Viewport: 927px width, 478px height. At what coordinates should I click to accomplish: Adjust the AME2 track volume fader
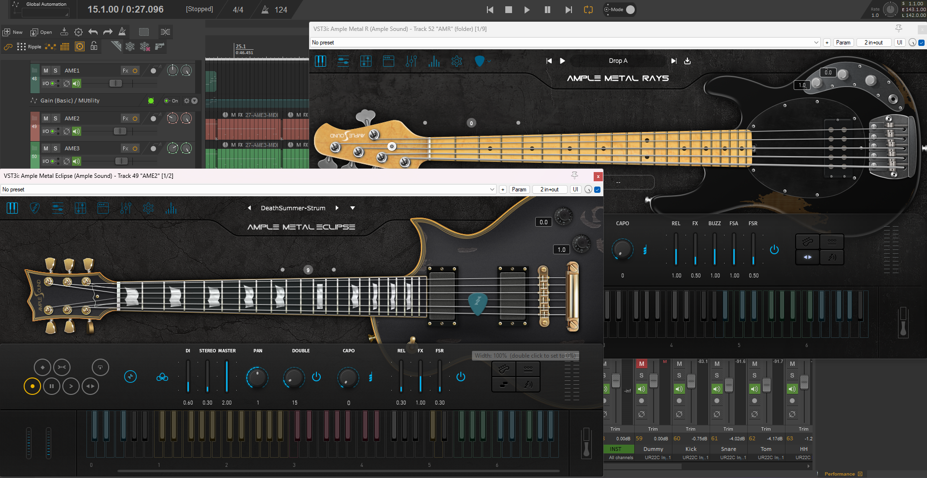[120, 131]
